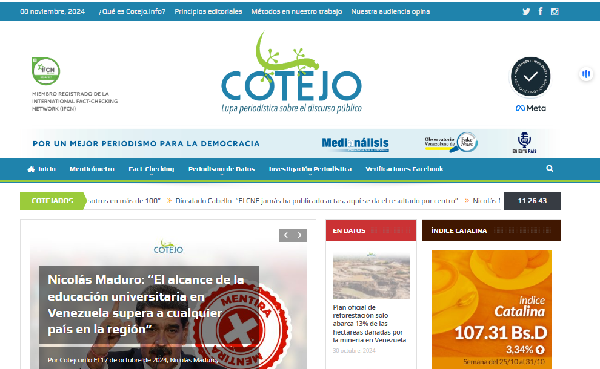The width and height of the screenshot is (600, 369).
Task: Open Observatorio Venezolano de Fake News logo
Action: 451,143
